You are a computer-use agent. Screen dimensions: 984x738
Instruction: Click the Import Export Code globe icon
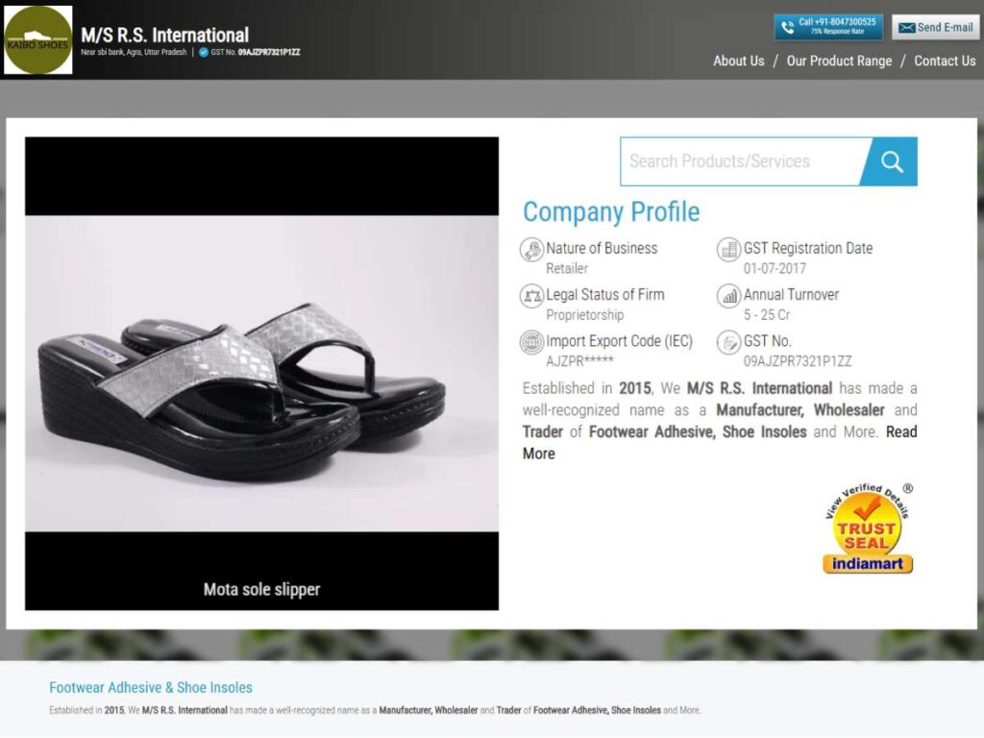(x=531, y=342)
